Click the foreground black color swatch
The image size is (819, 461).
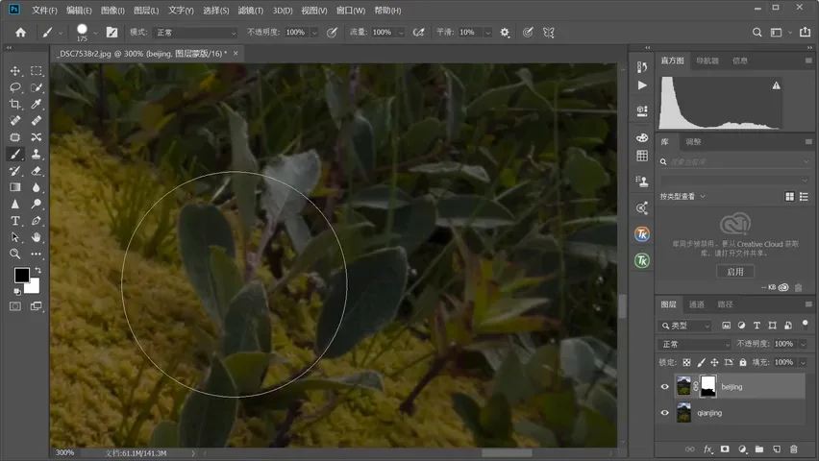pyautogui.click(x=21, y=275)
